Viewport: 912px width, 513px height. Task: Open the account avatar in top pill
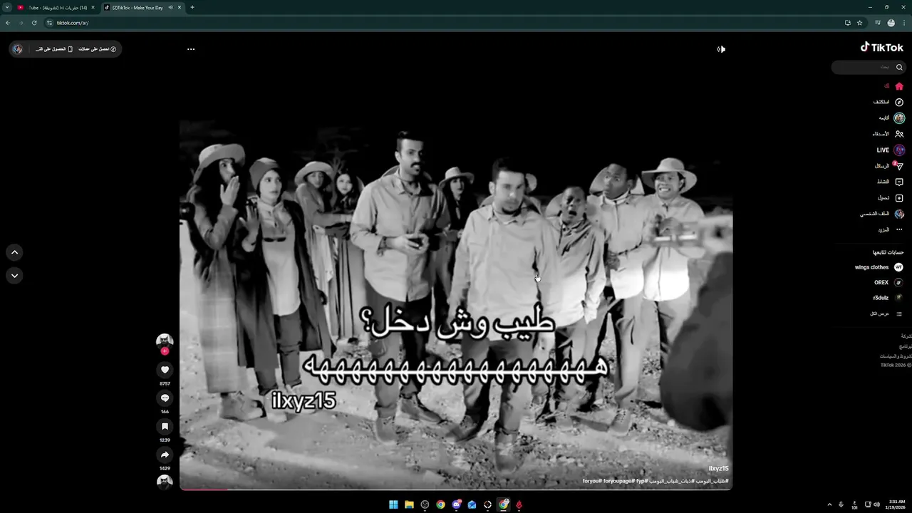pyautogui.click(x=18, y=49)
